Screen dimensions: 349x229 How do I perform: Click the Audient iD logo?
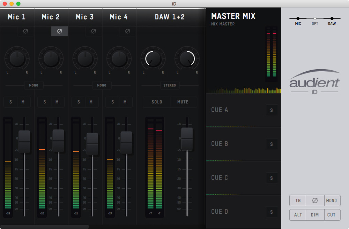point(314,83)
